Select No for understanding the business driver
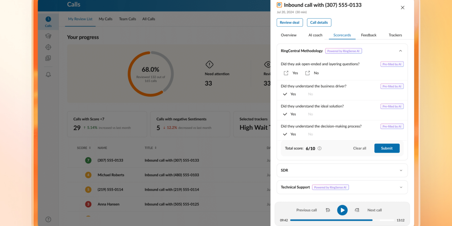This screenshot has height=226, width=452. 310,94
